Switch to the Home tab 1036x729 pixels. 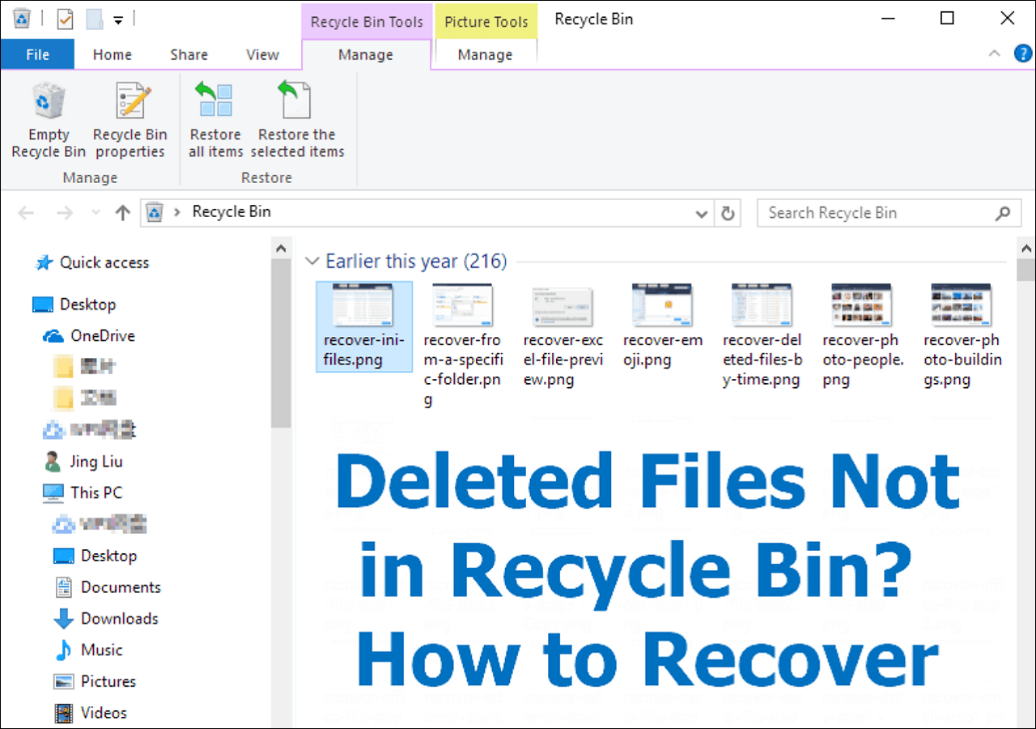113,54
